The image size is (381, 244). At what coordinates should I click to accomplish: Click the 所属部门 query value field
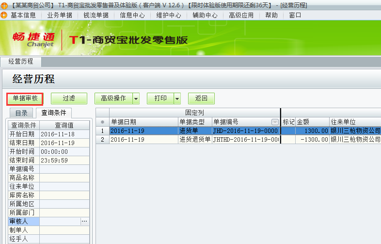pyautogui.click(x=64, y=213)
